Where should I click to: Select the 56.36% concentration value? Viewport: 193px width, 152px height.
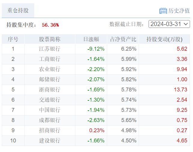point(50,25)
